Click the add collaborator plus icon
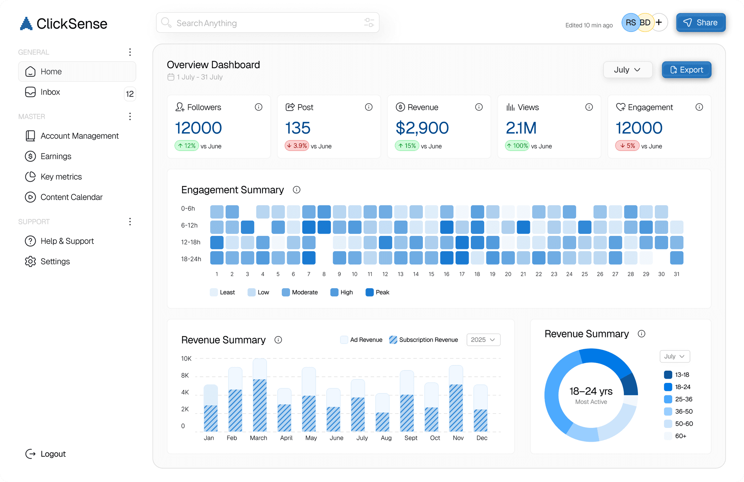This screenshot has height=482, width=744. pos(659,23)
